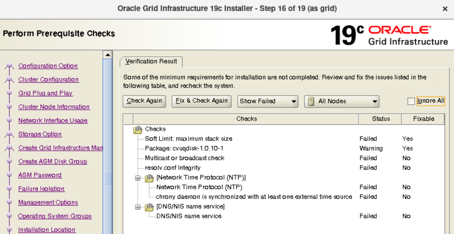Click the Create Grid Infrastructure step marker icon

[x=10, y=148]
